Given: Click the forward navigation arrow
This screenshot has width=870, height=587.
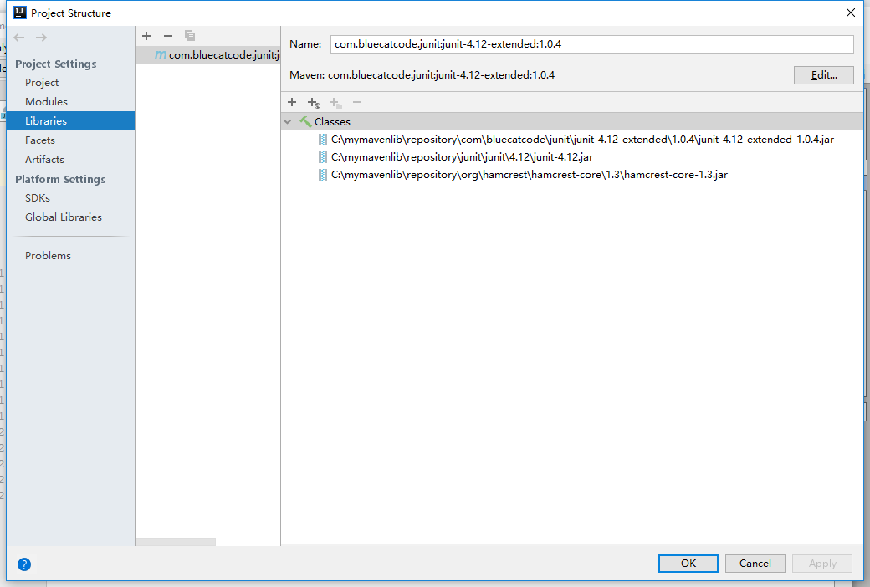Looking at the screenshot, I should coord(41,38).
